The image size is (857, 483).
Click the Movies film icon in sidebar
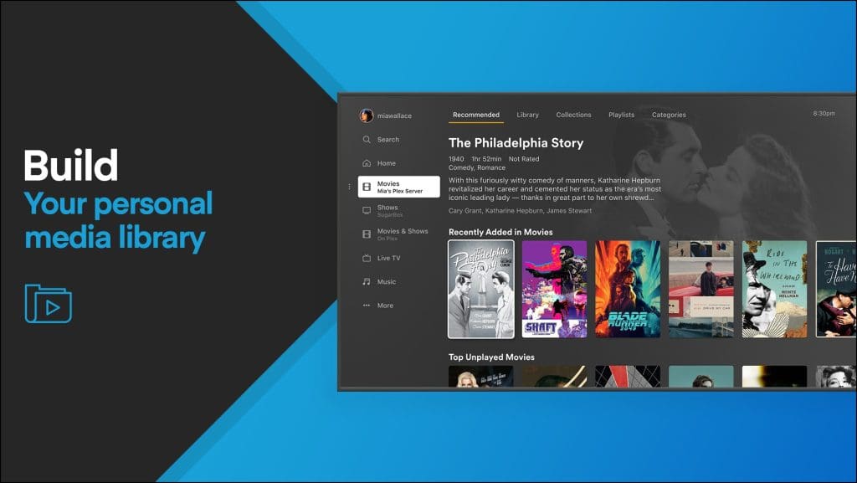[367, 187]
